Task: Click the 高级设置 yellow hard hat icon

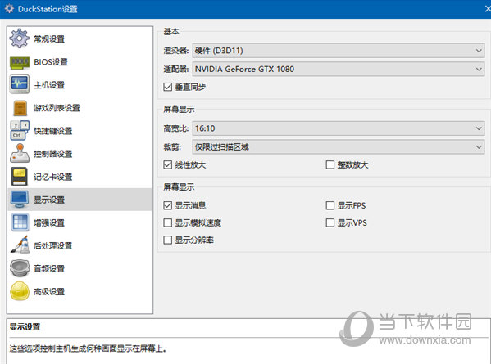Action: pyautogui.click(x=20, y=291)
